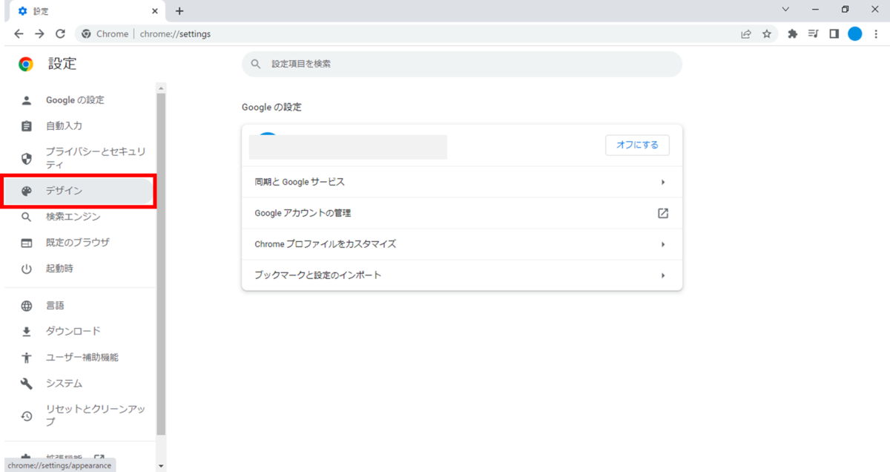Click the wrench icon beside システム
The height and width of the screenshot is (472, 890).
pyautogui.click(x=27, y=384)
